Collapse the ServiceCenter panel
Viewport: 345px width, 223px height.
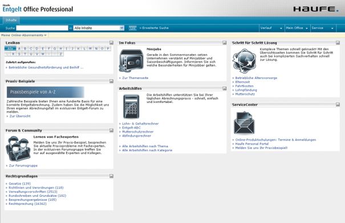338,105
